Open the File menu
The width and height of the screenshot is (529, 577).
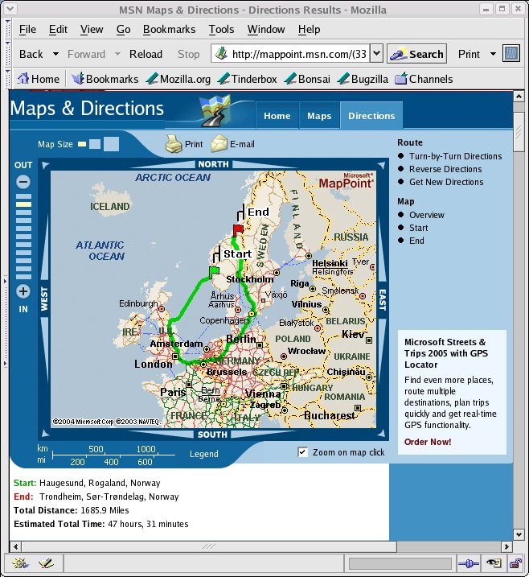point(27,29)
